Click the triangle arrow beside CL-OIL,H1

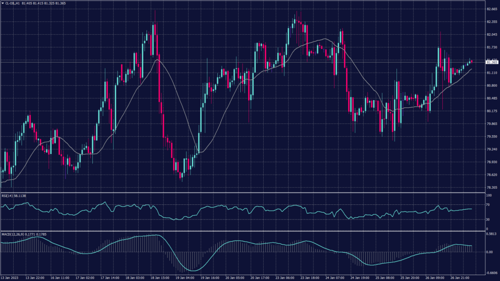(2, 3)
